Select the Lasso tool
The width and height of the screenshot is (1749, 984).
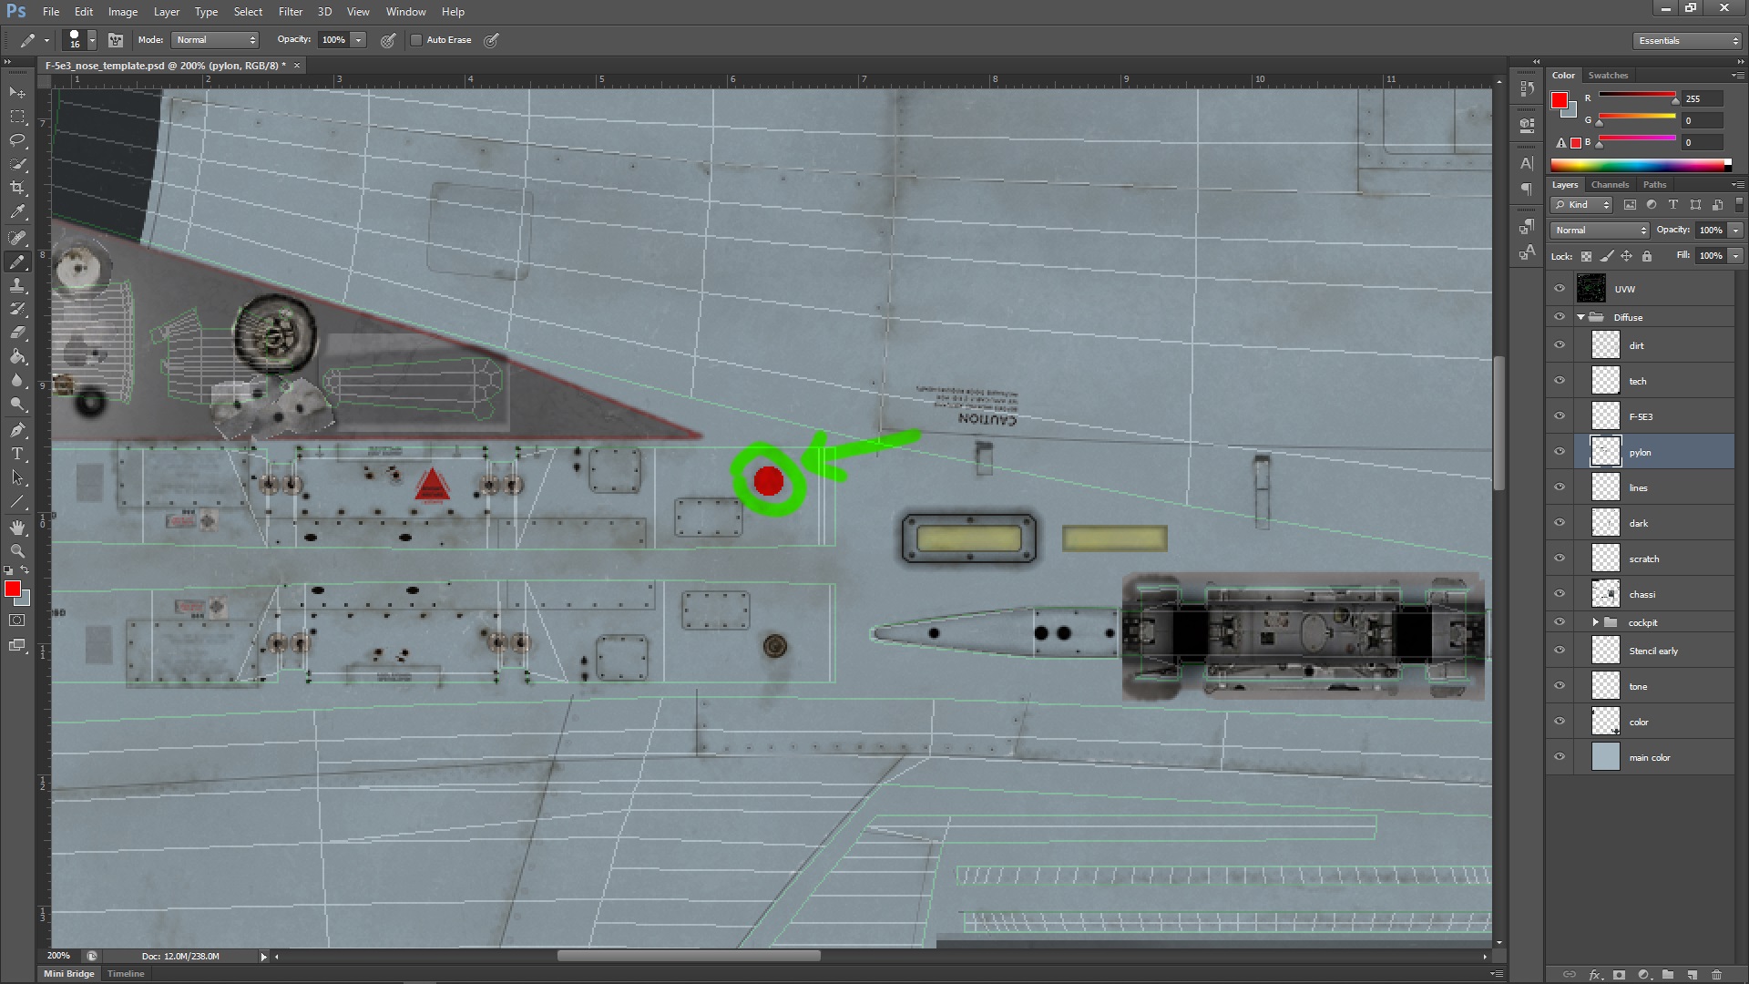point(17,140)
